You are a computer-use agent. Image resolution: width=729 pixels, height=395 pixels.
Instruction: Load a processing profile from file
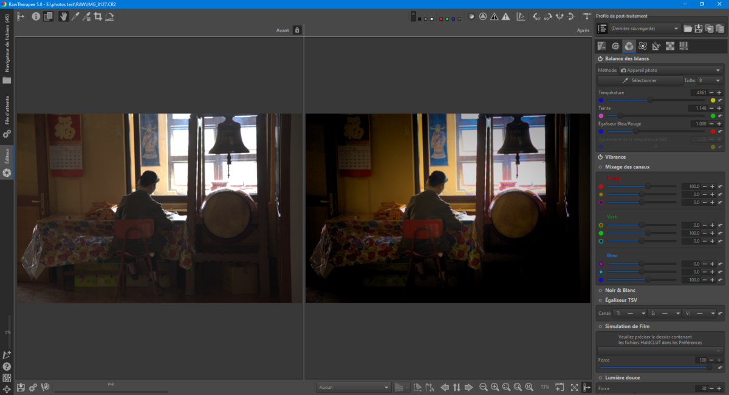(688, 29)
